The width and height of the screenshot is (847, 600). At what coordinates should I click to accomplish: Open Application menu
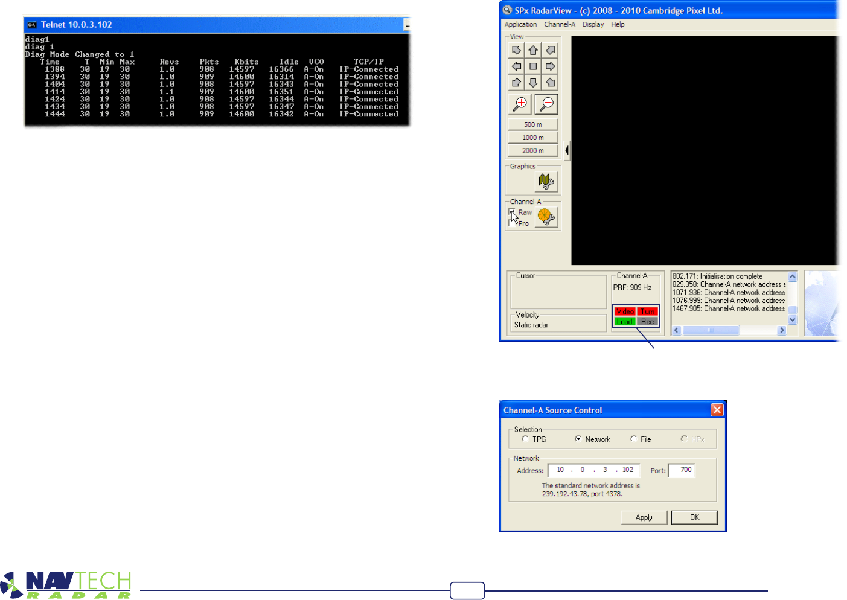pos(520,25)
